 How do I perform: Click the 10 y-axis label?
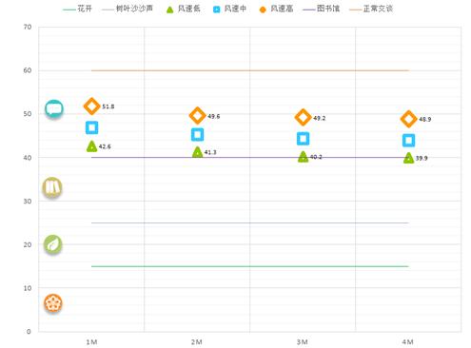(x=28, y=288)
